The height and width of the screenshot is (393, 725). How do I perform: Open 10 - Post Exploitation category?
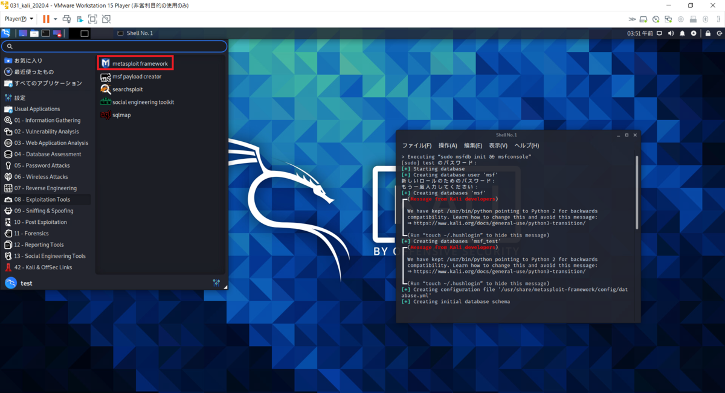tap(47, 222)
